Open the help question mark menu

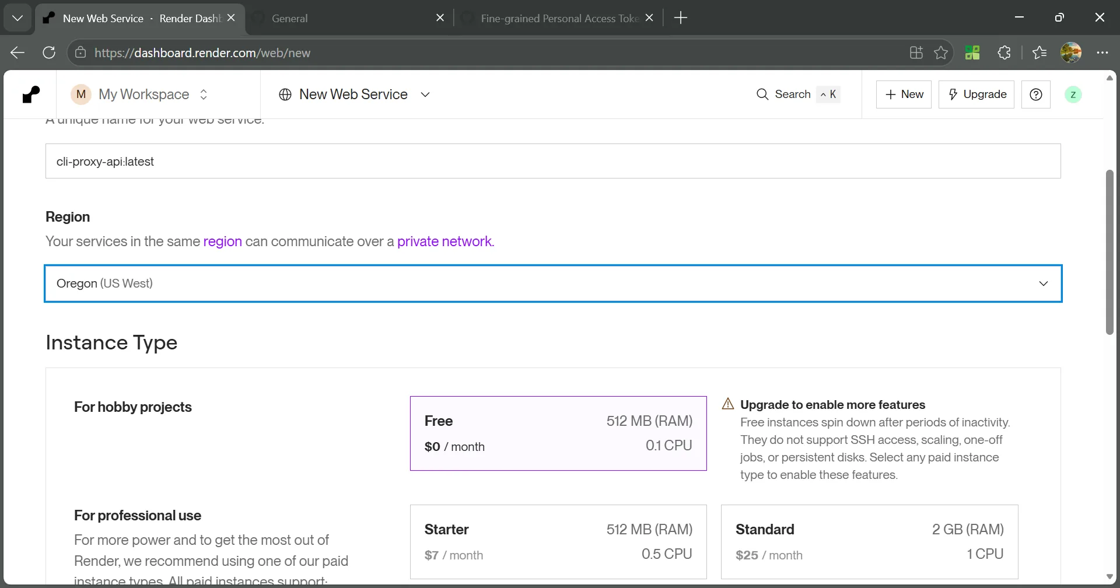1036,94
